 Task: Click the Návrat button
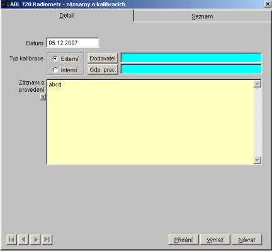(247, 240)
